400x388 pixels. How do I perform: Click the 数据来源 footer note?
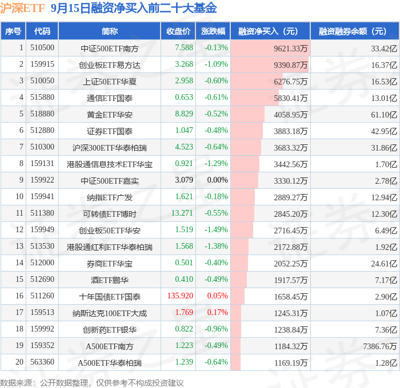[x=92, y=383]
